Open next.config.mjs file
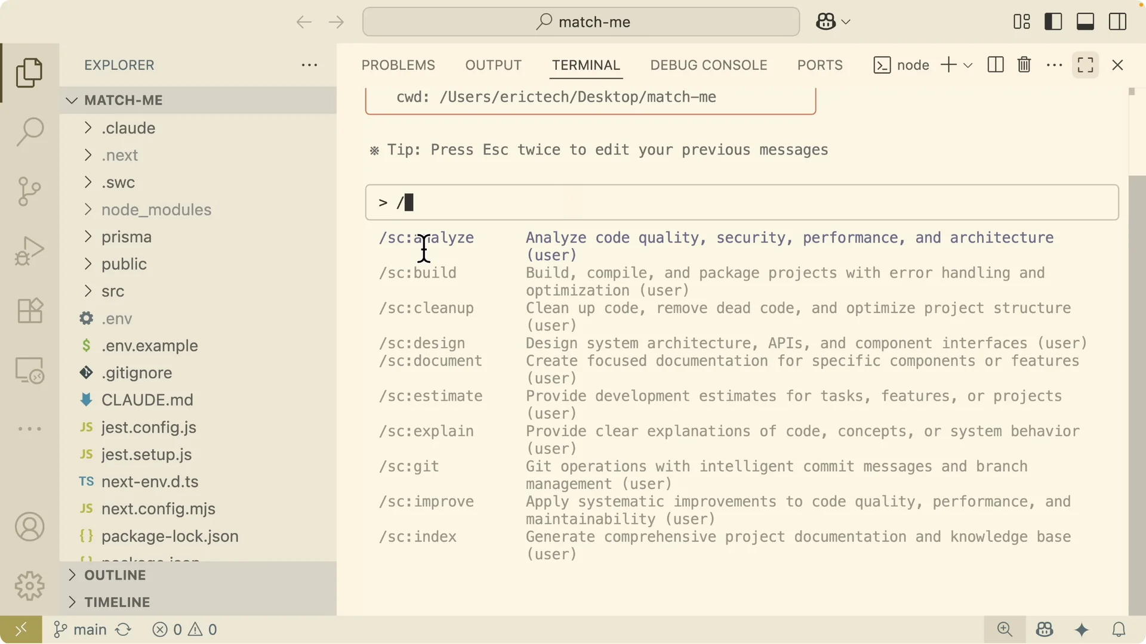This screenshot has width=1146, height=644. tap(198, 509)
